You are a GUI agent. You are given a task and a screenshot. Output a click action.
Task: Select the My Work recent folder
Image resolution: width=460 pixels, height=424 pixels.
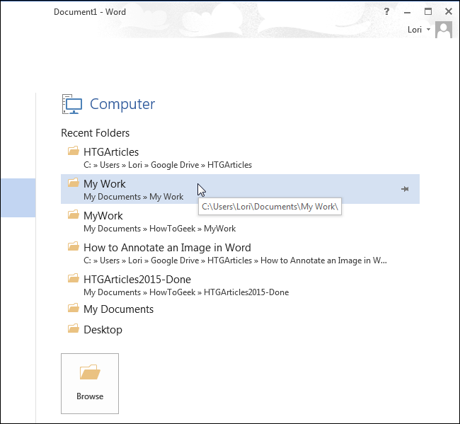point(105,184)
